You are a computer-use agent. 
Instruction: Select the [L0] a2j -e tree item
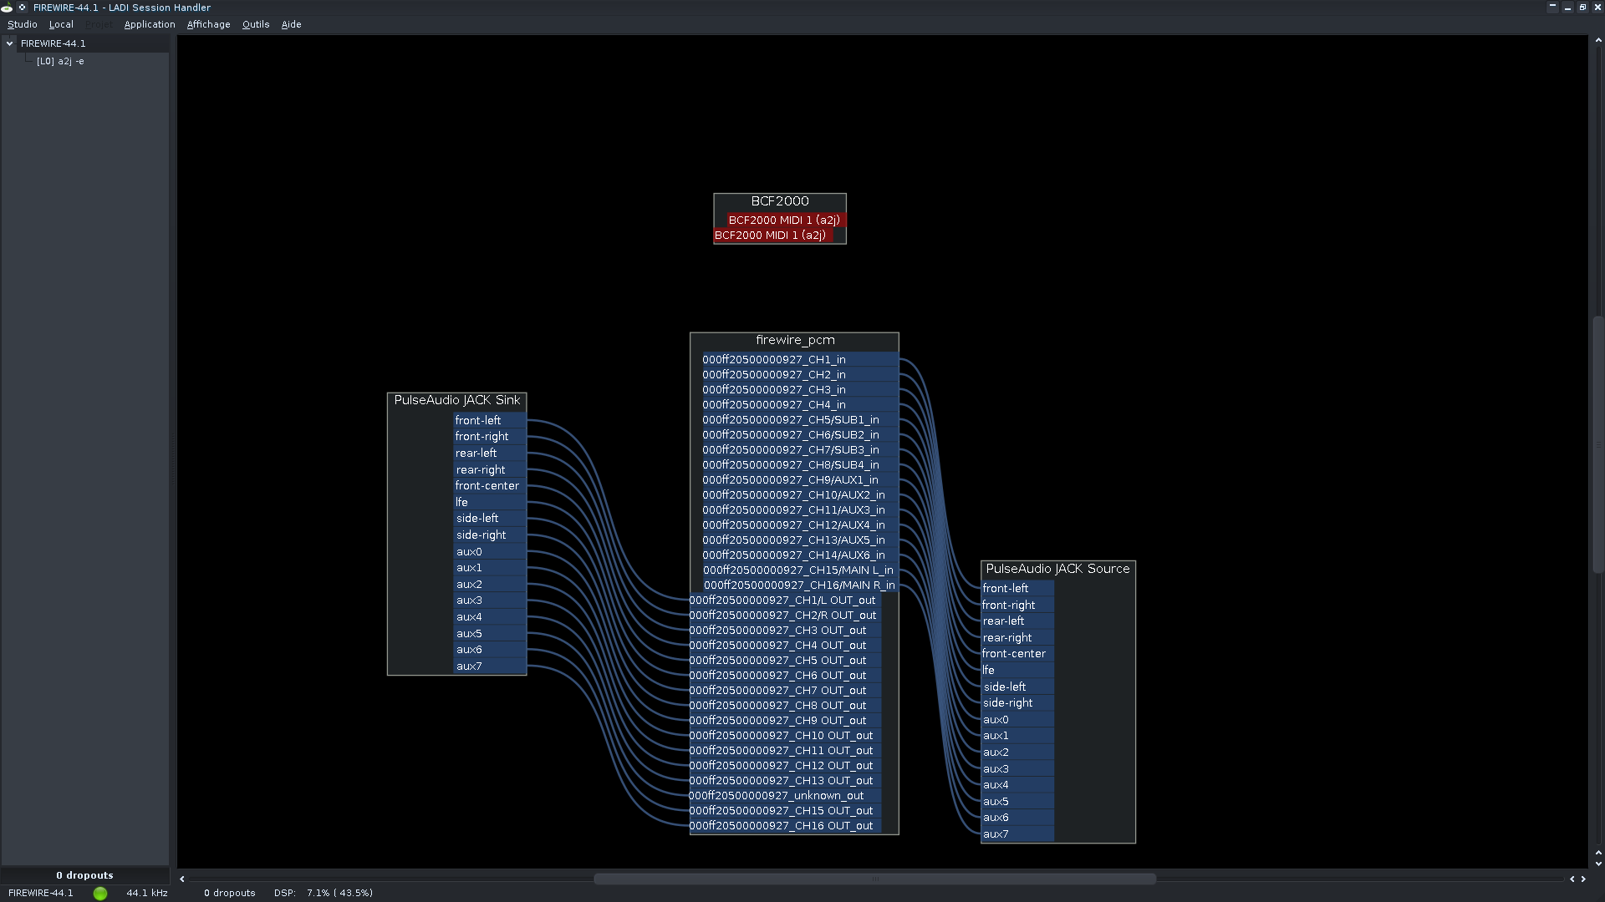pos(60,61)
